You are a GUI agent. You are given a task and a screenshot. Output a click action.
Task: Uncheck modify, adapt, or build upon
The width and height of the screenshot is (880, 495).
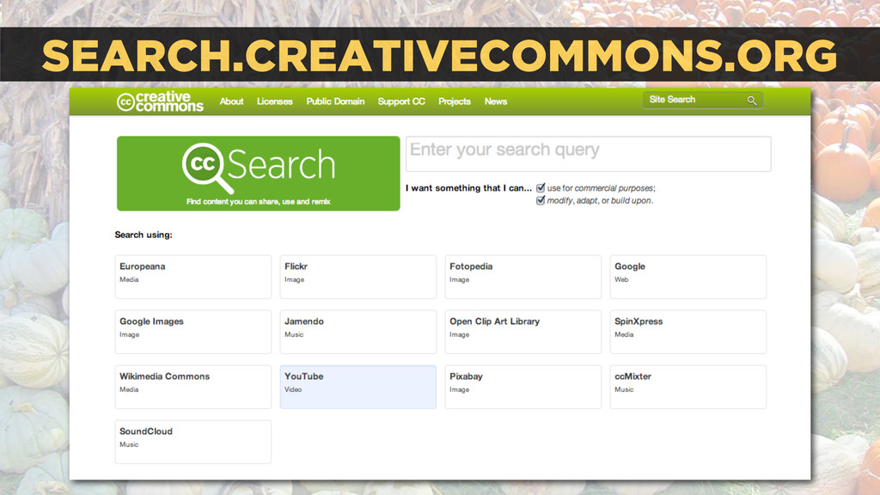(541, 200)
